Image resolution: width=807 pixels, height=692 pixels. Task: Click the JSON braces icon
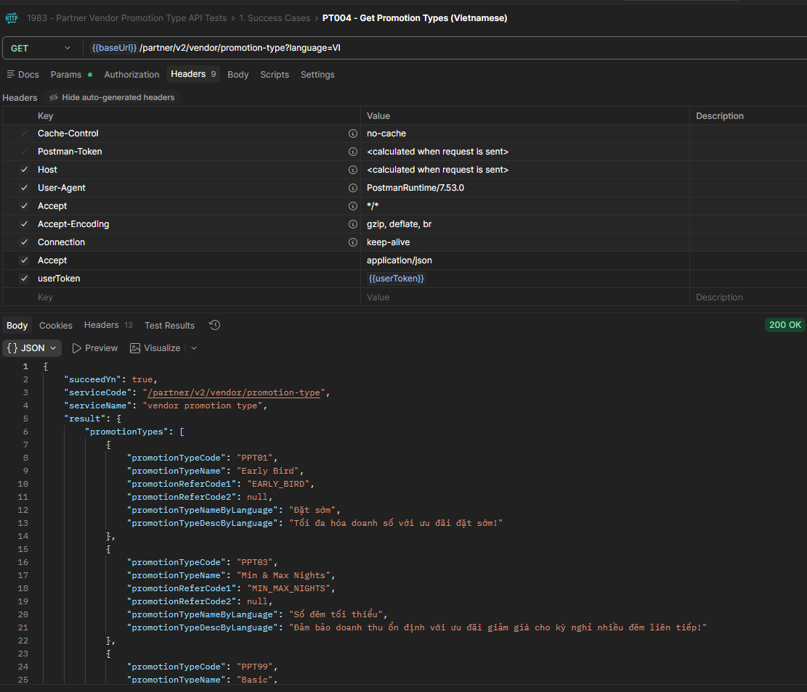[12, 348]
